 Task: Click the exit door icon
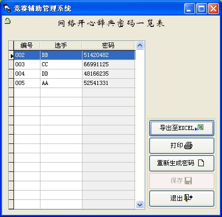point(188,198)
